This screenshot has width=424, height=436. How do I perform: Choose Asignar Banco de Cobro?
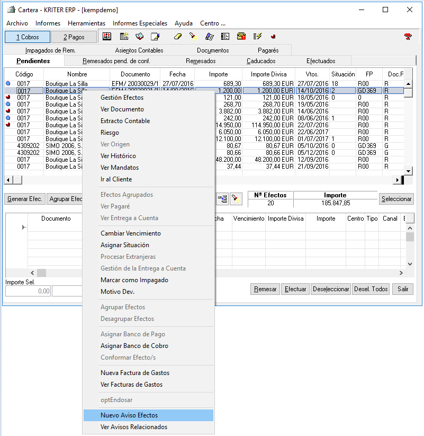pos(148,346)
